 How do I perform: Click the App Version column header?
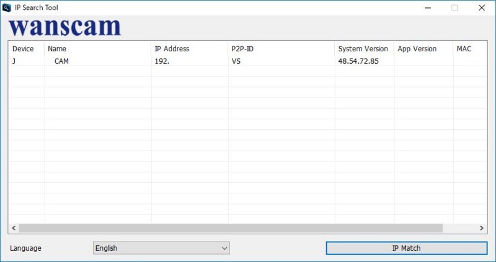point(423,49)
